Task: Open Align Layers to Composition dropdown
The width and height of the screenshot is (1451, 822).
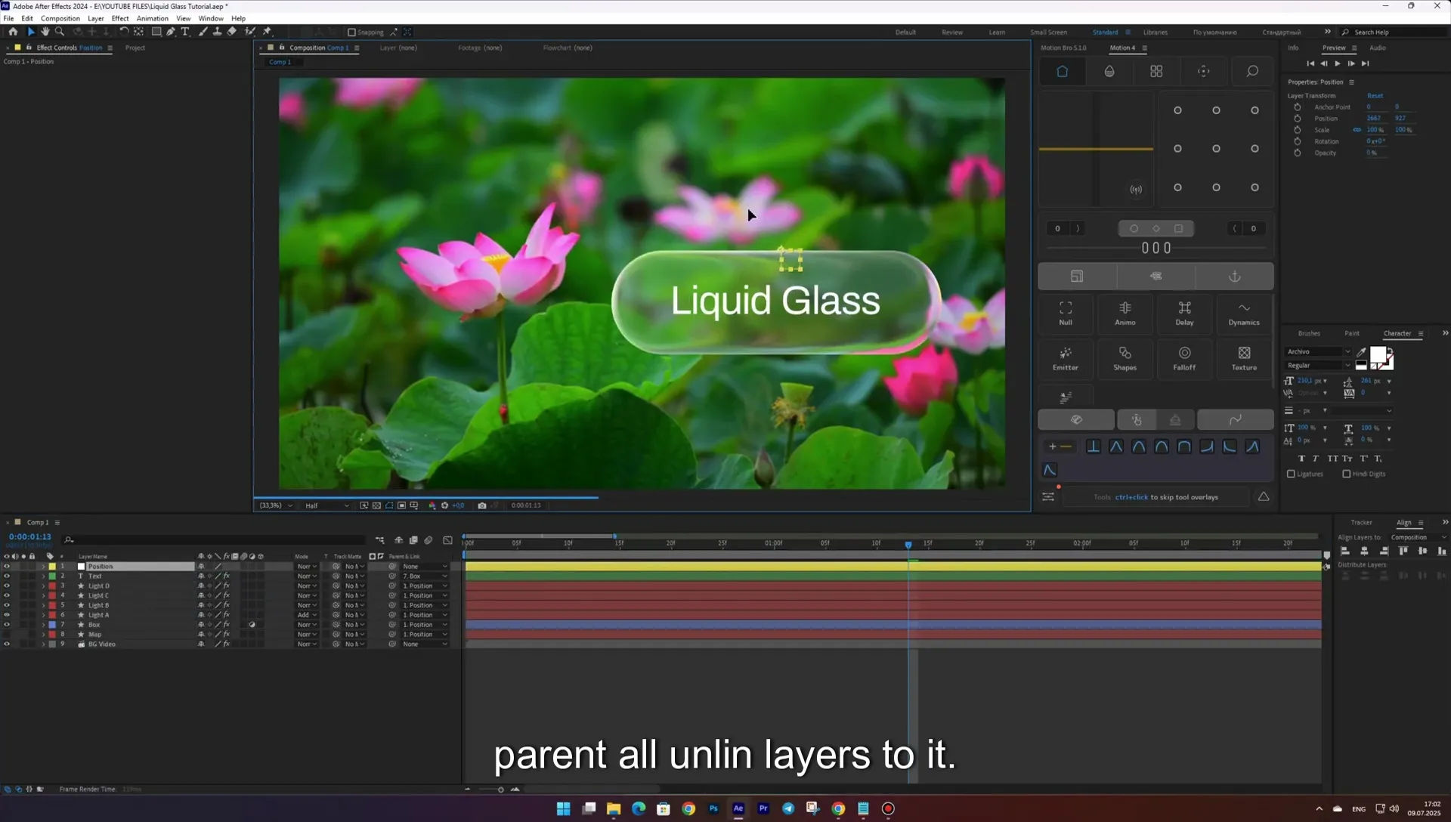Action: [1419, 537]
